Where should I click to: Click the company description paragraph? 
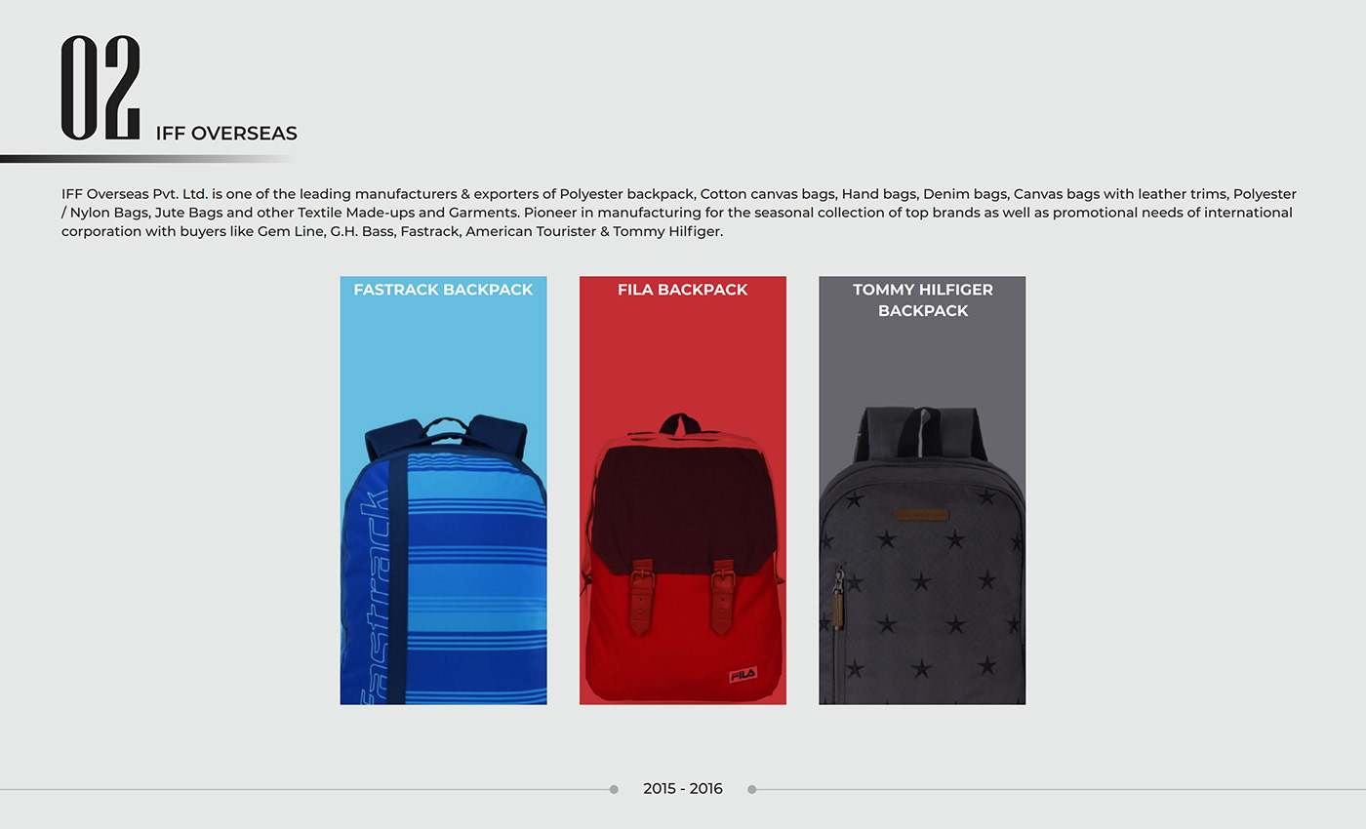coord(679,213)
